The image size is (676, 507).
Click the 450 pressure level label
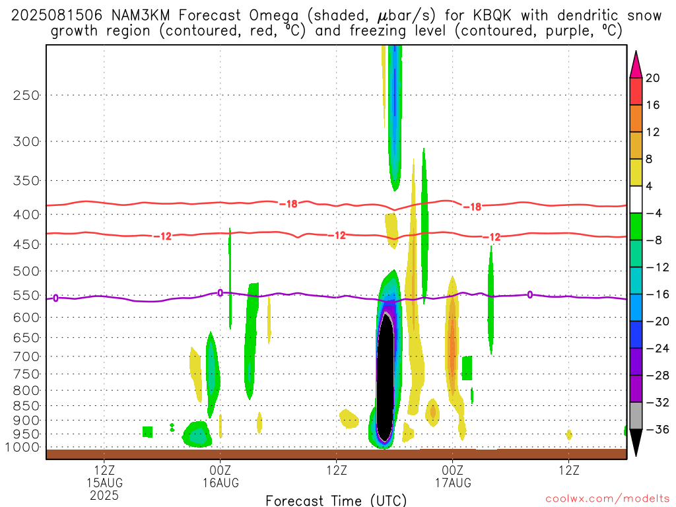coord(26,244)
